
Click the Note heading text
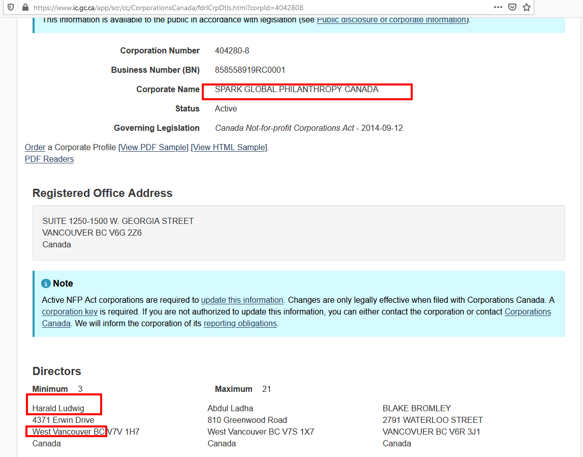63,283
